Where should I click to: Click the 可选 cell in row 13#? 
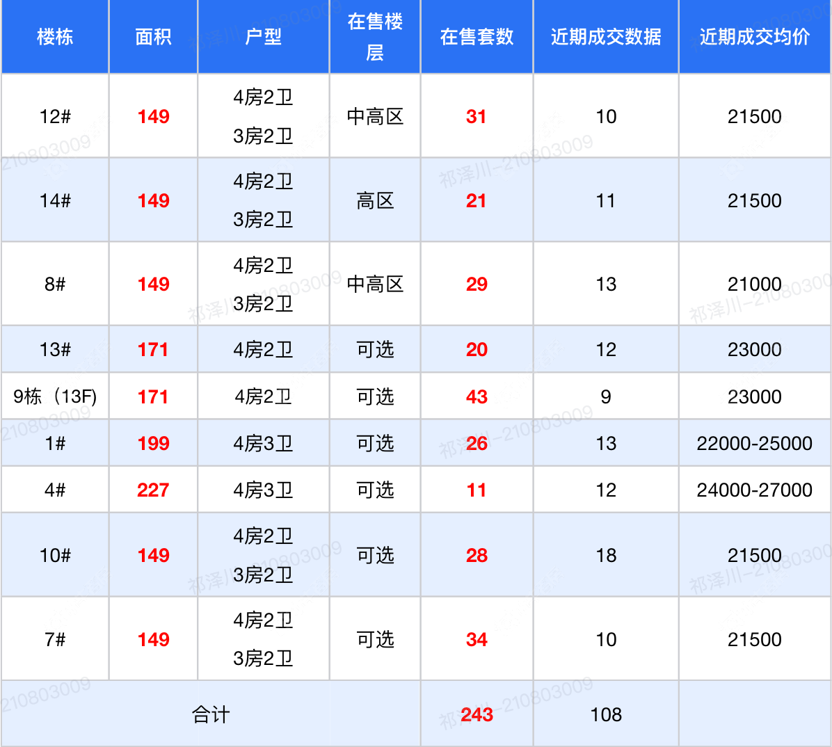[x=375, y=350]
